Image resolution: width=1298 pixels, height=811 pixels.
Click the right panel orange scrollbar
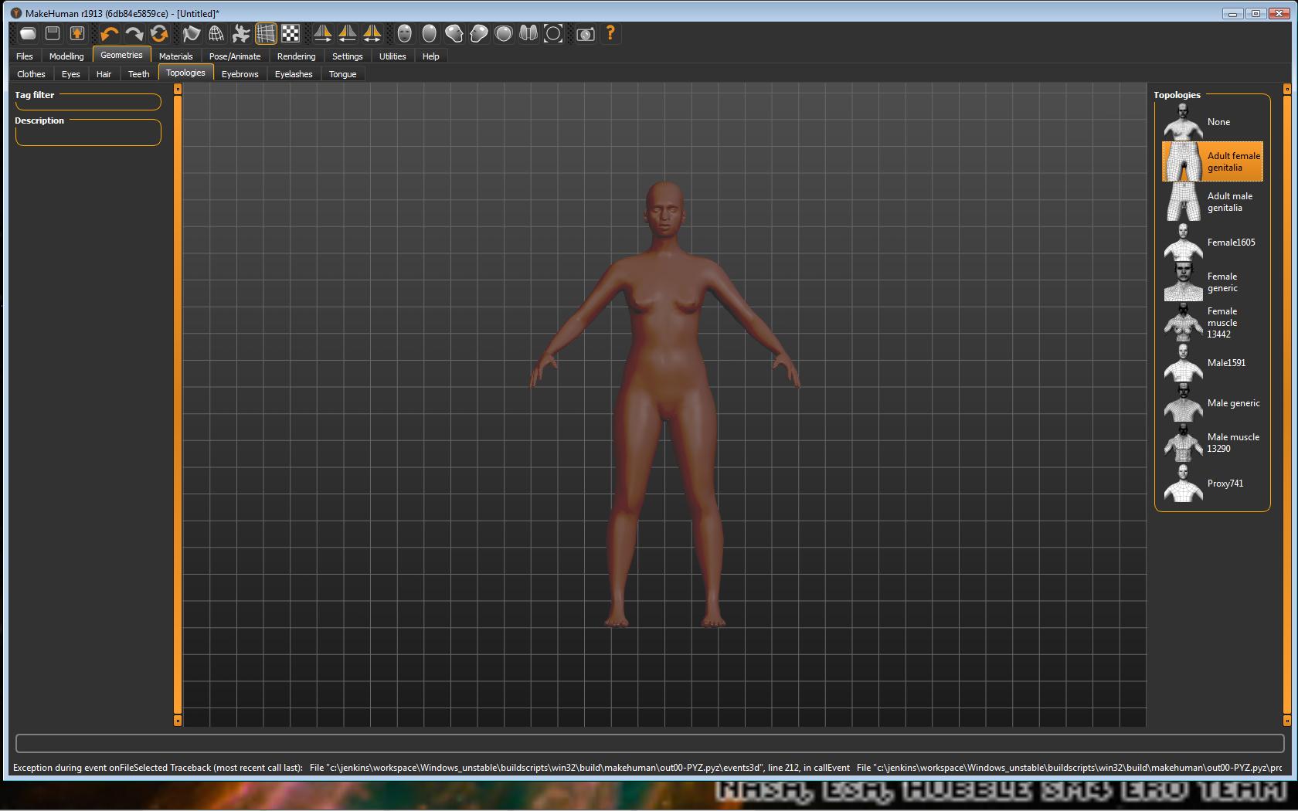[x=1286, y=405]
